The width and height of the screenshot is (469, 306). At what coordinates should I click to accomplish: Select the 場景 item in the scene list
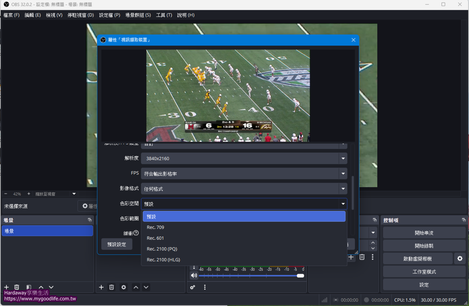pyautogui.click(x=47, y=231)
